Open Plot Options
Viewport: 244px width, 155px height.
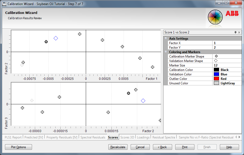pyautogui.click(x=18, y=147)
